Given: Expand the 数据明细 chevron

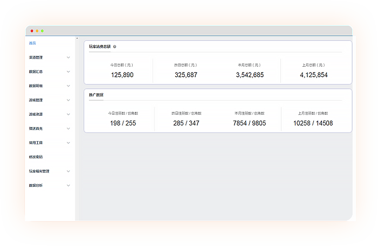Looking at the screenshot, I should (68, 86).
